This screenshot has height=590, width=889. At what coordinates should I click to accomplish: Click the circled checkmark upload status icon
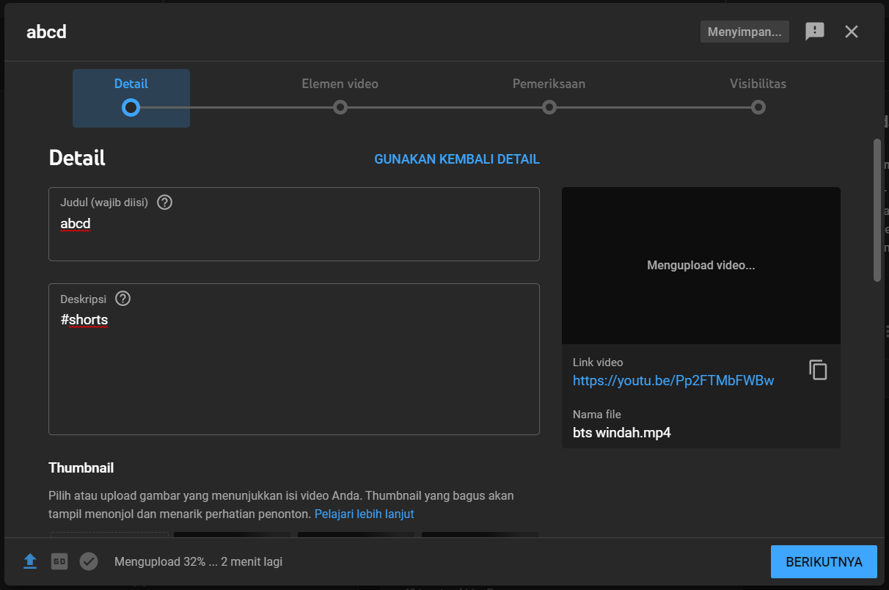[x=89, y=561]
